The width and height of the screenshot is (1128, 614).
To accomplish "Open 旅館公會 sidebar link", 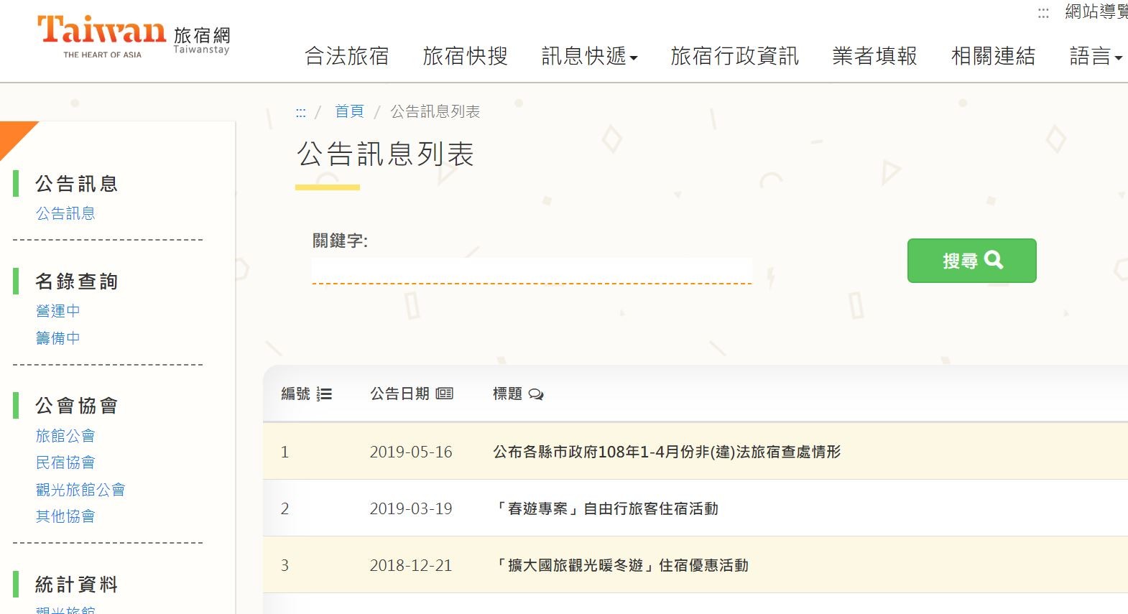I will click(x=65, y=436).
